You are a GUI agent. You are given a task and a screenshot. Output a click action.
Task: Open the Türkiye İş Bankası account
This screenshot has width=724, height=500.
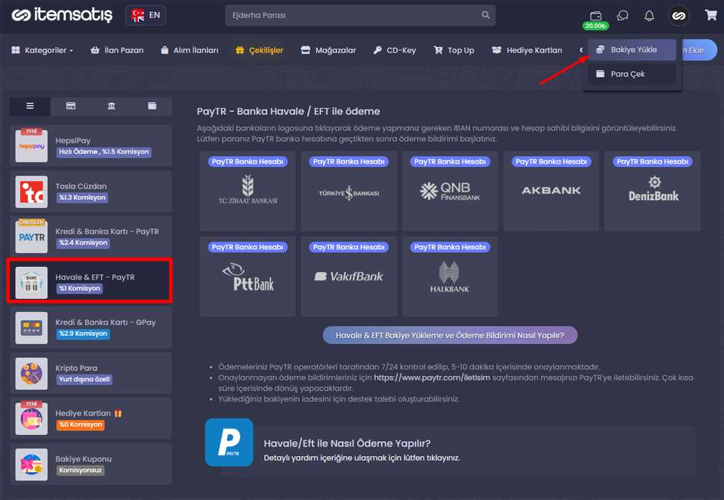(349, 191)
